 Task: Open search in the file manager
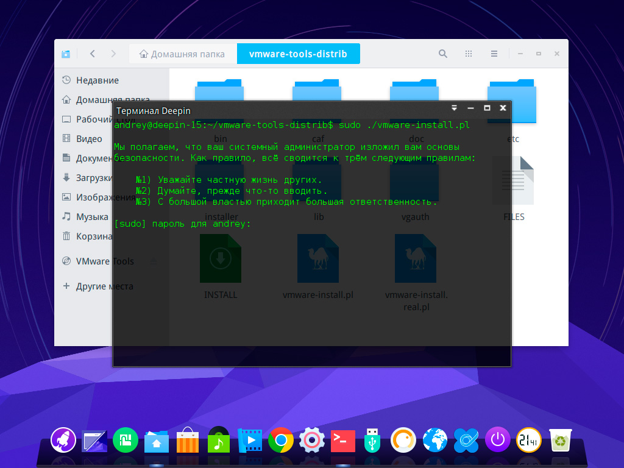443,54
